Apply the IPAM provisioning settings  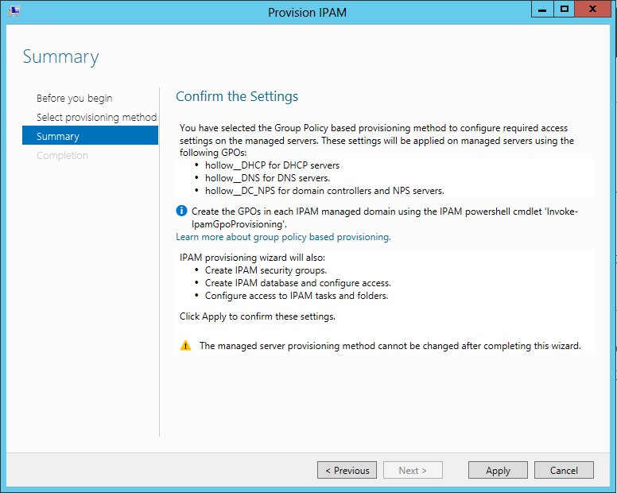[x=498, y=470]
